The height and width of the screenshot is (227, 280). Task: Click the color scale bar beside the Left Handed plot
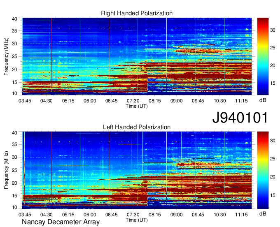(263, 170)
